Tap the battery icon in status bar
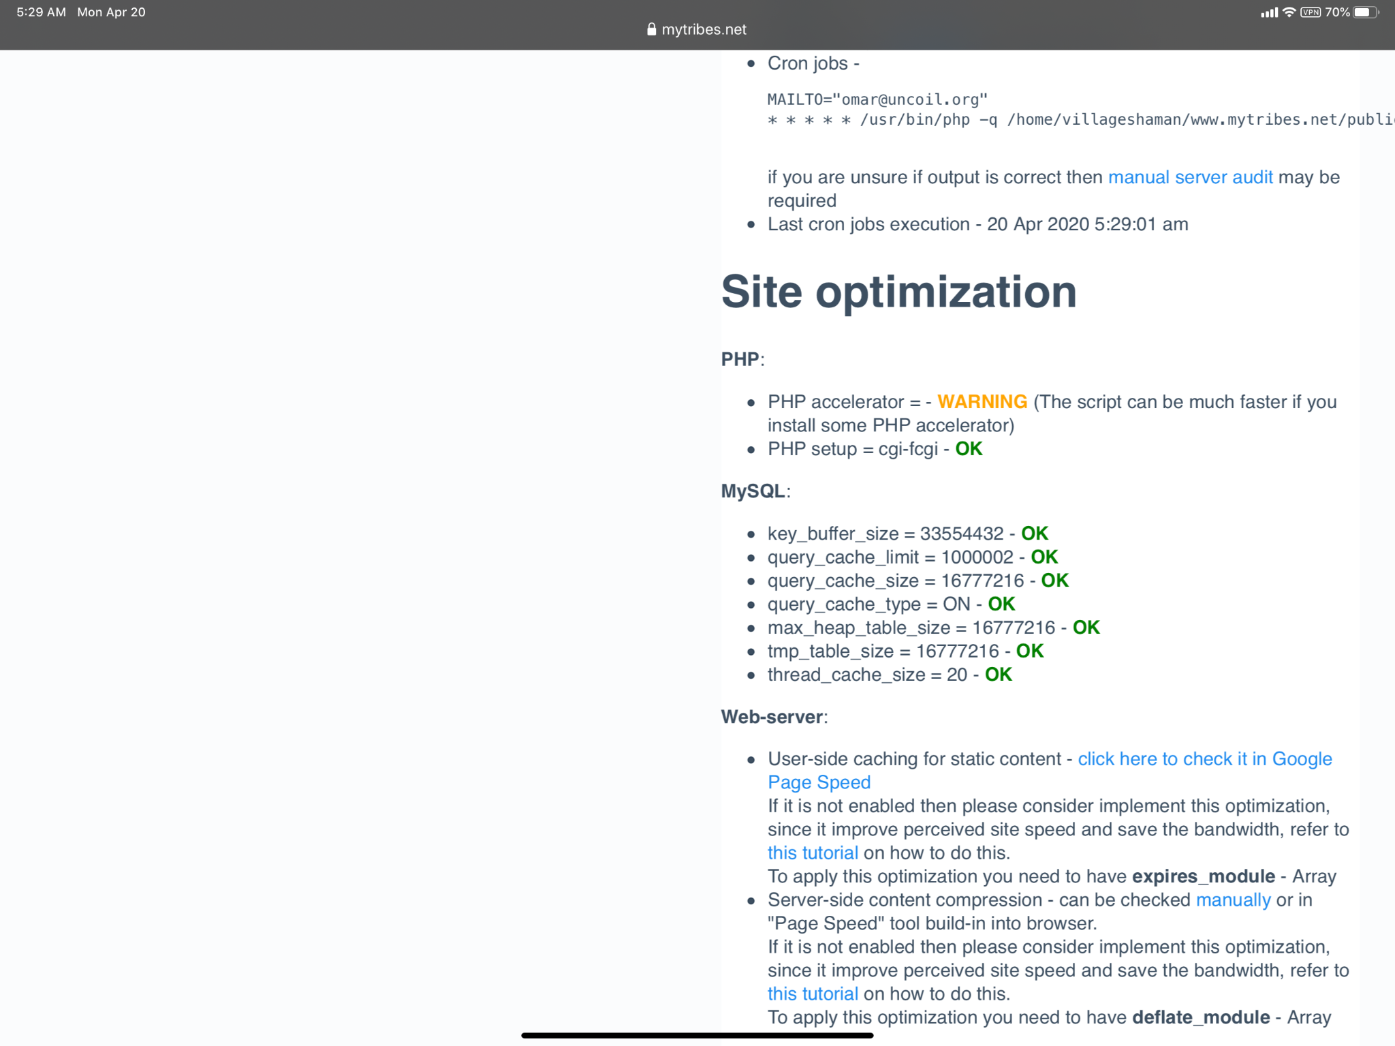 [1364, 12]
